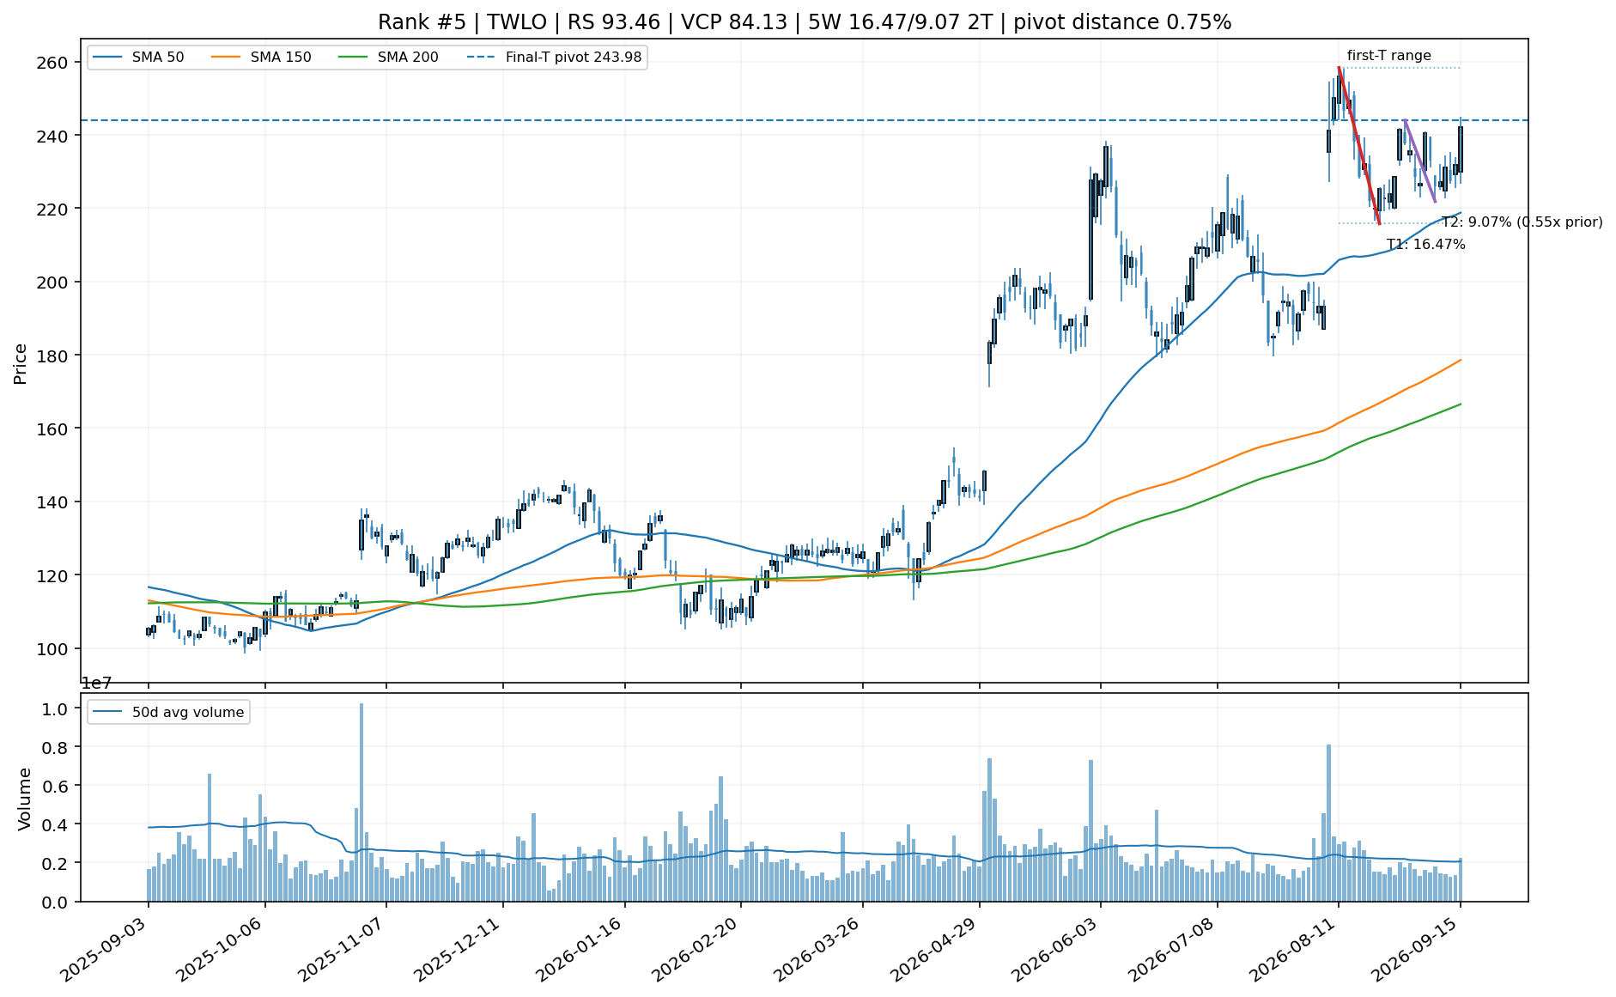Click the 'T1: 16.47%' annotation label
1616x997 pixels.
click(1426, 245)
